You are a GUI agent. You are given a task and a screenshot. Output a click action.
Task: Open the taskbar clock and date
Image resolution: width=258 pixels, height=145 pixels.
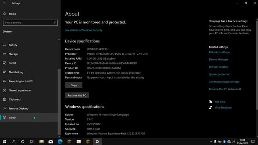pyautogui.click(x=242, y=141)
